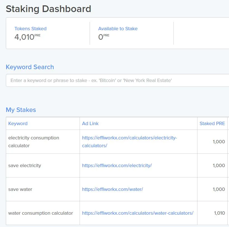The image size is (229, 227).
Task: Click the Tokens Staked label
Action: (30, 29)
